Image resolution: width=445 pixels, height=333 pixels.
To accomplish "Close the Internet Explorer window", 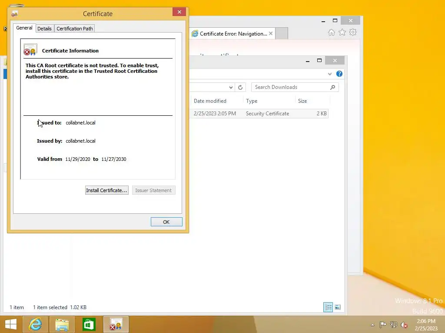I will pyautogui.click(x=351, y=21).
